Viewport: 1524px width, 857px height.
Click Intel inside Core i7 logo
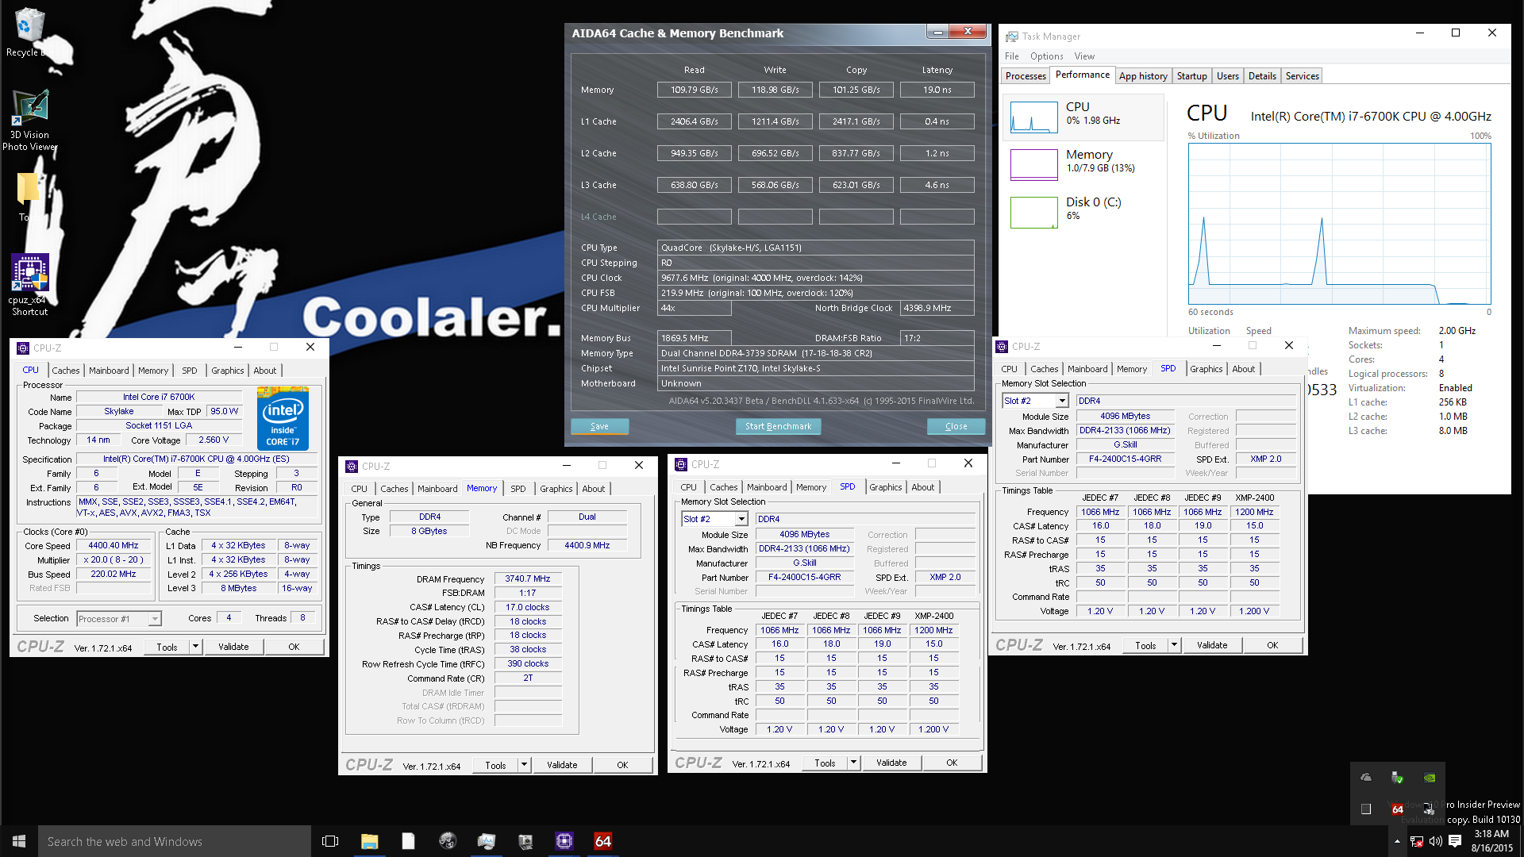click(283, 418)
